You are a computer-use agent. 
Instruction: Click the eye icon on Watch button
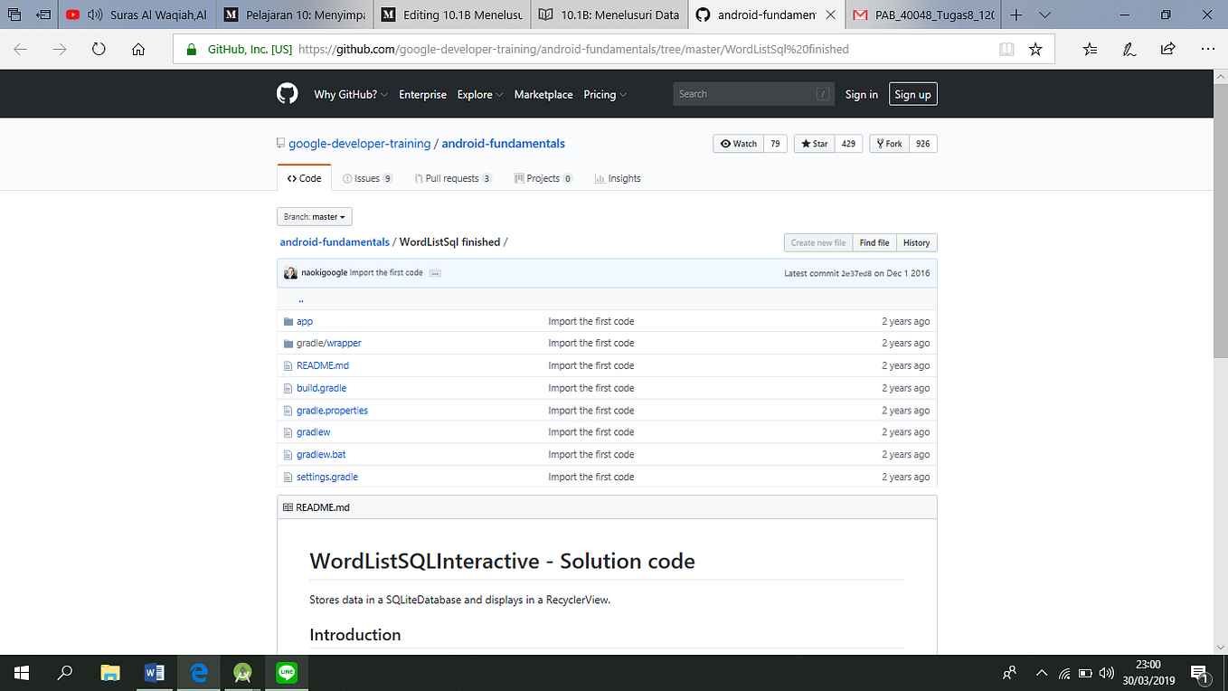[725, 143]
